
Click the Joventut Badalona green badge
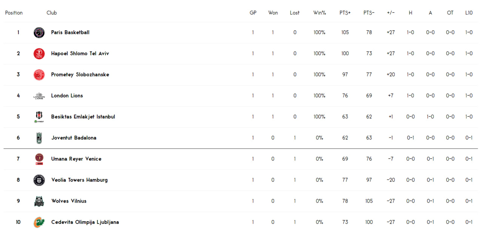(39, 138)
